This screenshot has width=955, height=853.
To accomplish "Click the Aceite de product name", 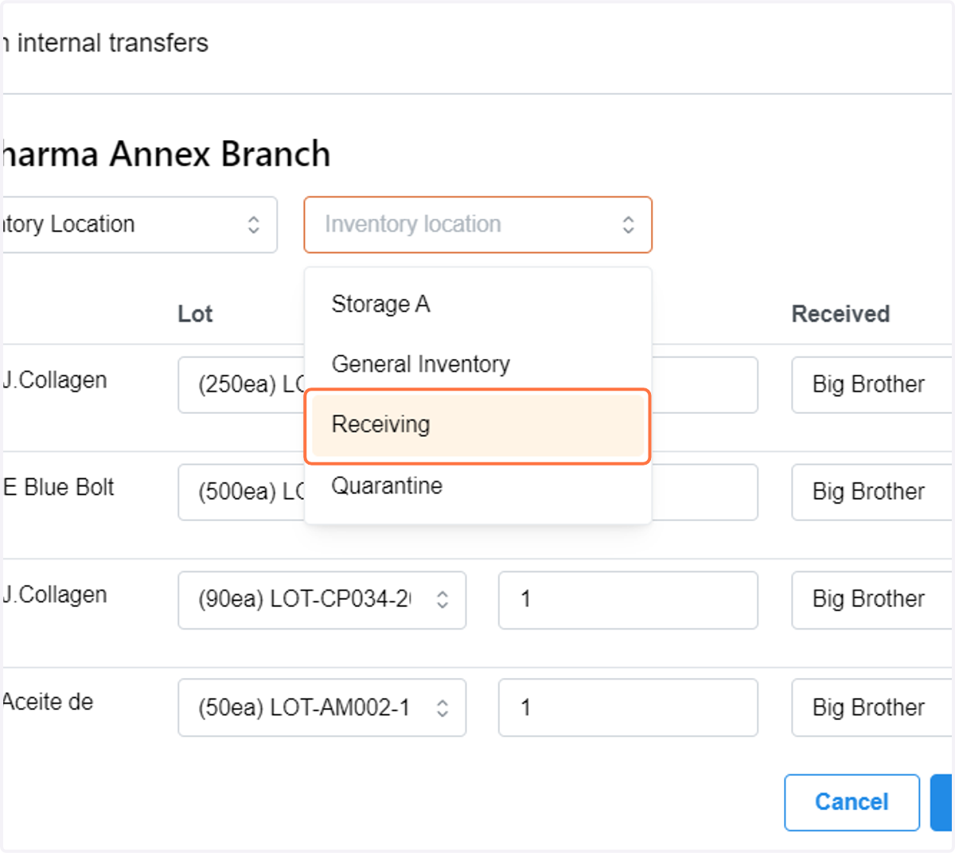I will point(48,702).
